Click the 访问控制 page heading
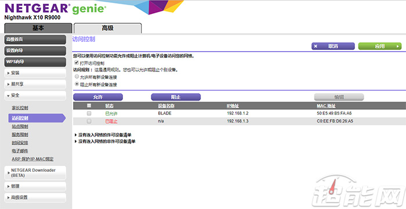 point(84,39)
